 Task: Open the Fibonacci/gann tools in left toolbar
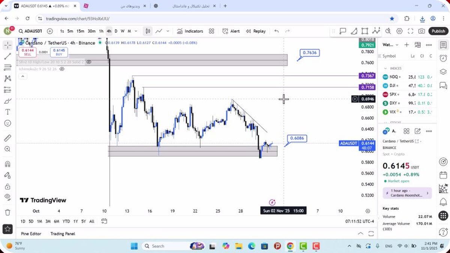(x=7, y=68)
